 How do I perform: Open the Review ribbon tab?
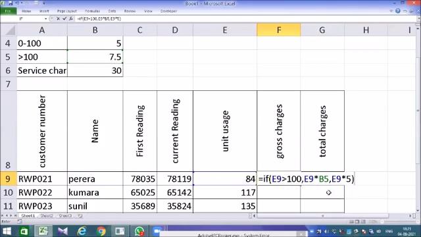[130, 11]
